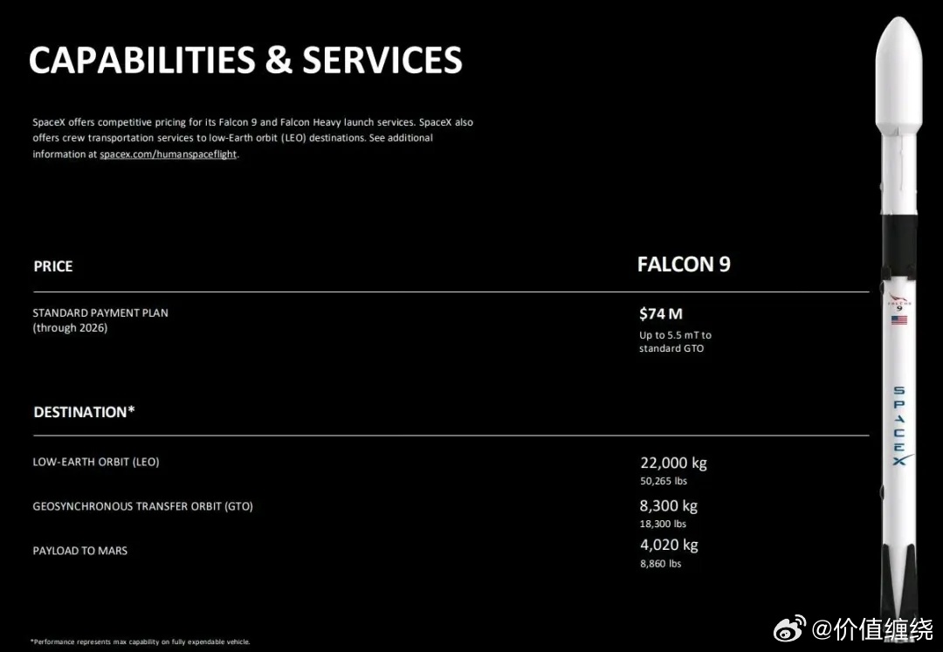Click the PRICE section heading
This screenshot has height=652, width=943.
(53, 266)
